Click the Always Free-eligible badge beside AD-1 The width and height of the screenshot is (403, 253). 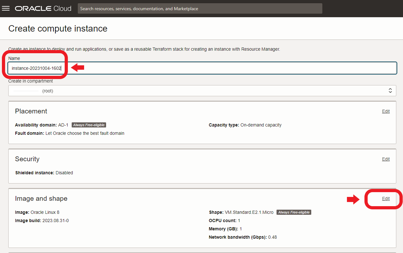[89, 125]
